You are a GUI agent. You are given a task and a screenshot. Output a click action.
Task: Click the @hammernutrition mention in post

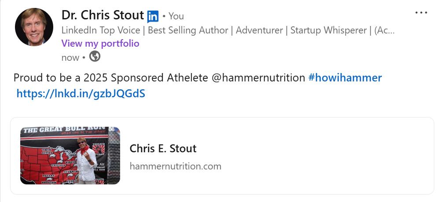point(258,78)
